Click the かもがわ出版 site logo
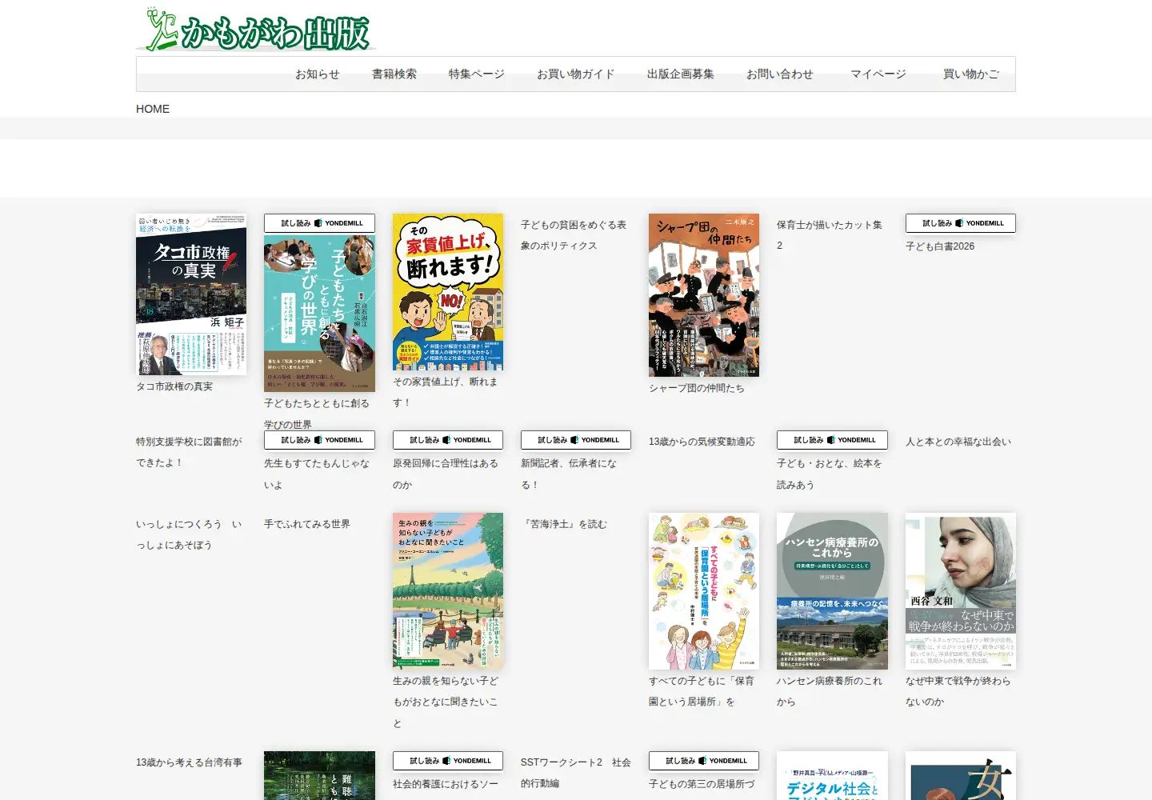The image size is (1152, 800). [256, 30]
